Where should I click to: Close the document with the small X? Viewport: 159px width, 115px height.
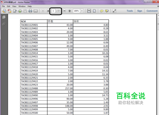click(x=158, y=6)
